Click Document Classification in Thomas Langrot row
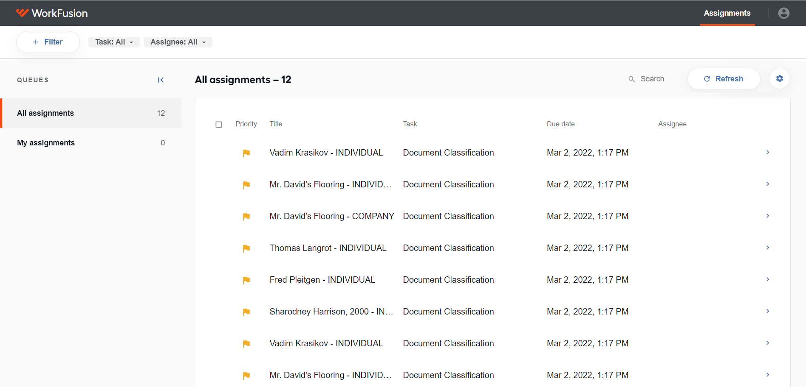Screen dimensions: 806x387 pyautogui.click(x=448, y=248)
